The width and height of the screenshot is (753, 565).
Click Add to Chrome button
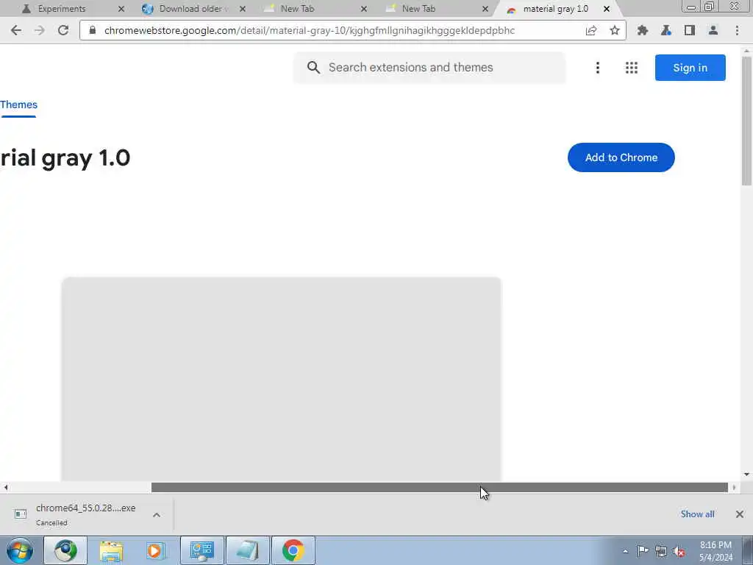[x=621, y=157]
